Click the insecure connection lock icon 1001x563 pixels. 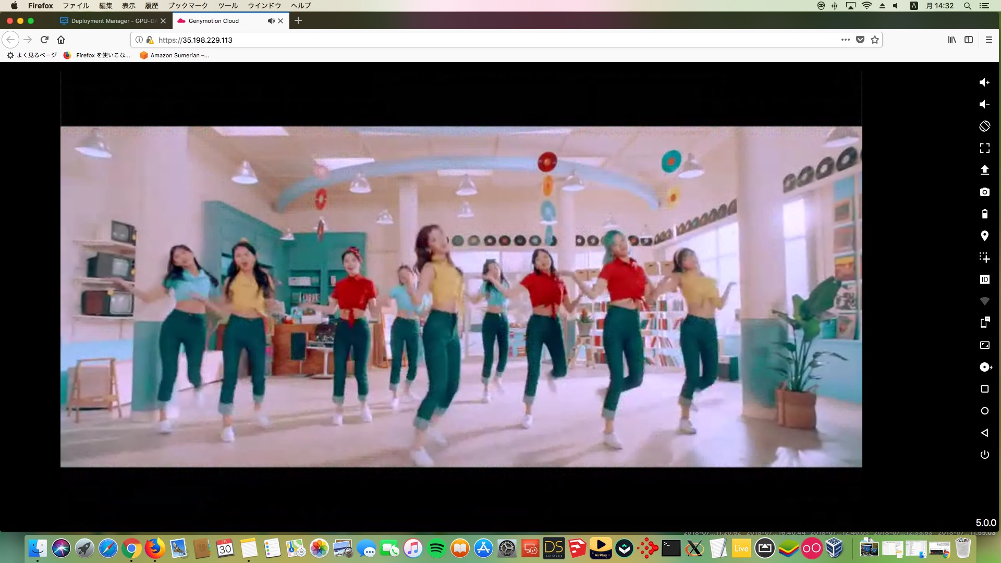150,40
